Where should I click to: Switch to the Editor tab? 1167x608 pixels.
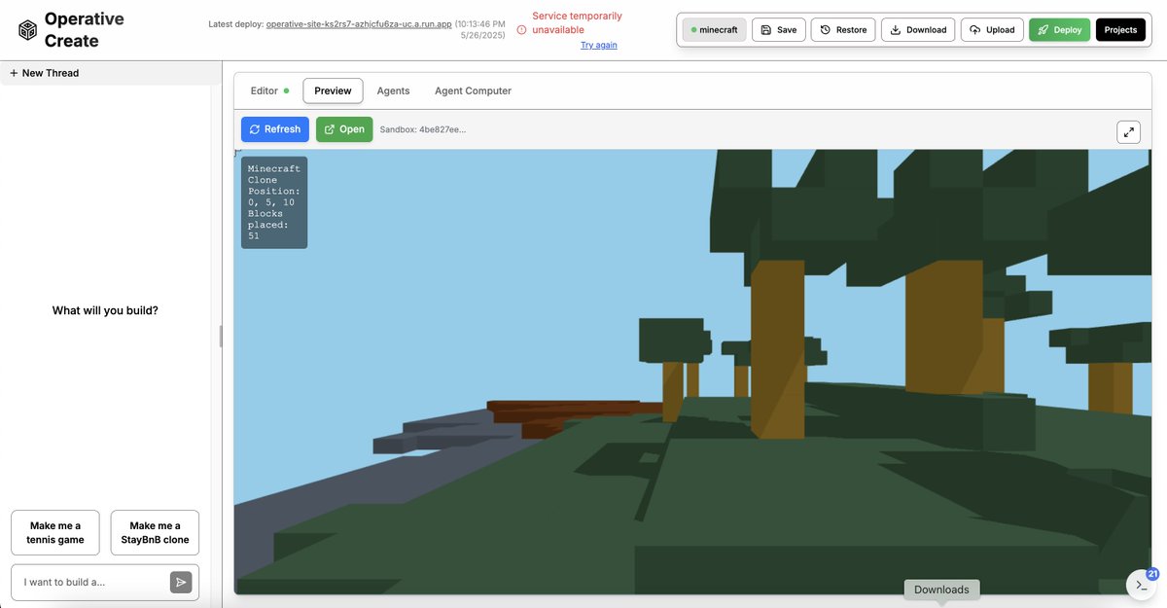(269, 90)
